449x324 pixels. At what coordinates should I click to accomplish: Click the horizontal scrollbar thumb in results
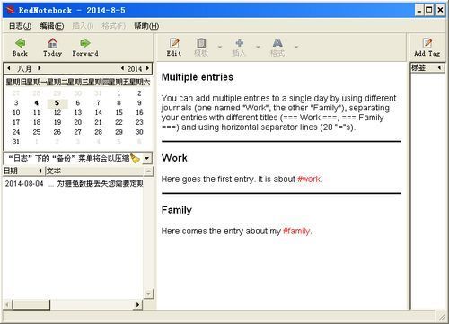(x=31, y=305)
